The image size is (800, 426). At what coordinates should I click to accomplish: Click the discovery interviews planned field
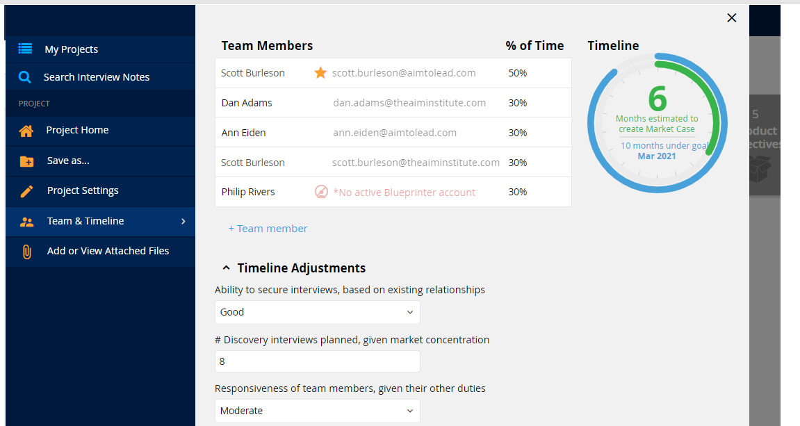(x=318, y=361)
